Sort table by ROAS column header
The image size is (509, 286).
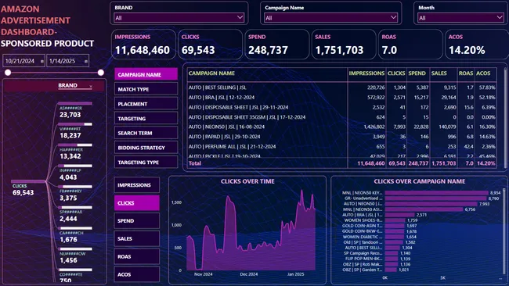pyautogui.click(x=465, y=73)
